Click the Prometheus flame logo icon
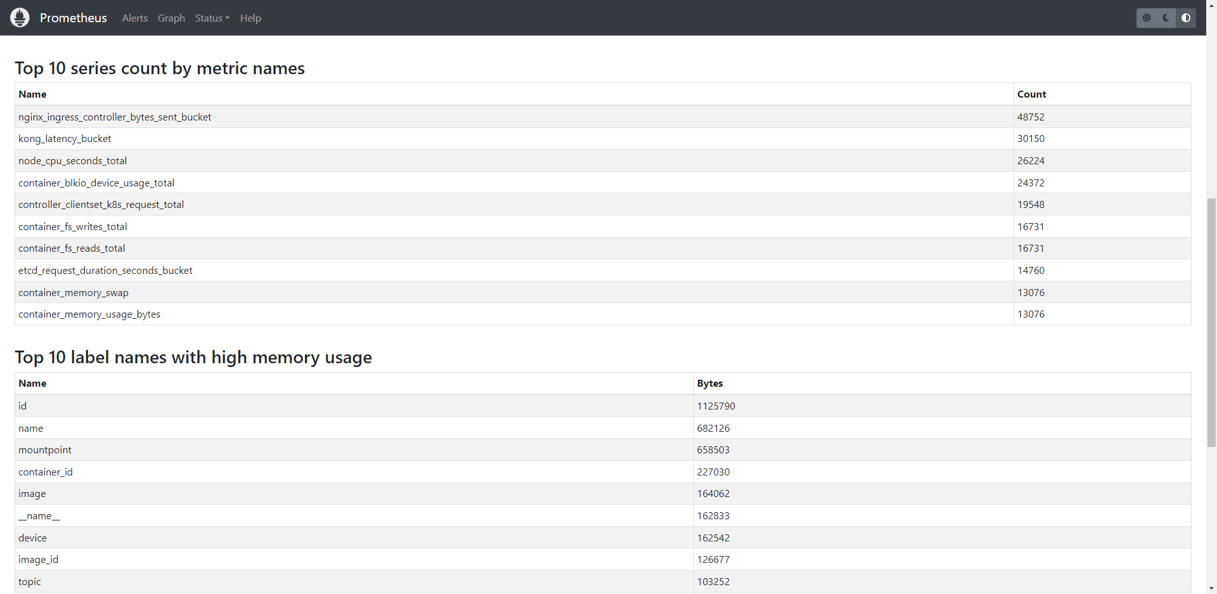This screenshot has width=1217, height=594. 20,18
